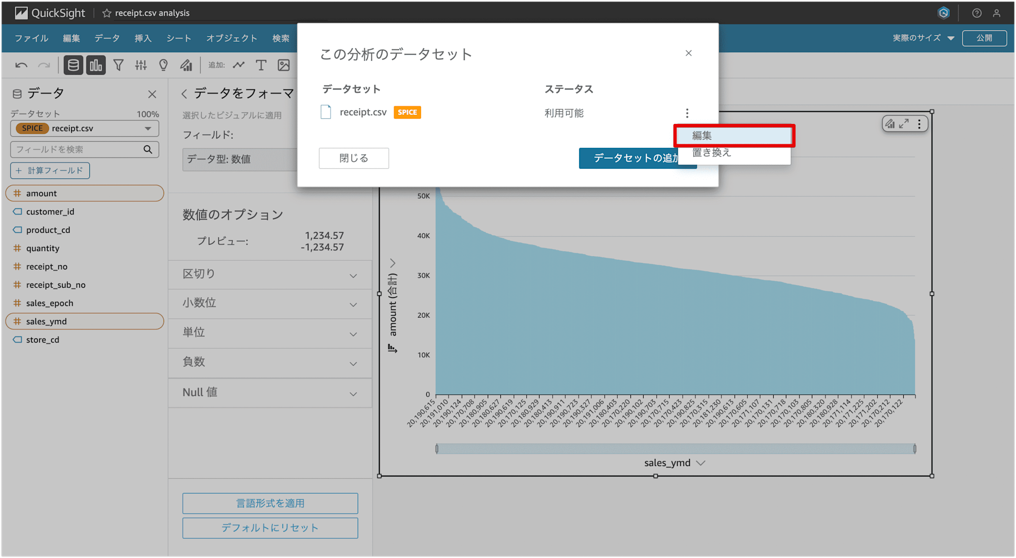1016x558 pixels.
Task: Open themes paintbrush chart icon
Action: [x=186, y=65]
